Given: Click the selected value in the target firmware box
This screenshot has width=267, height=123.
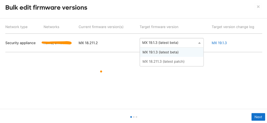Looking at the screenshot, I should pos(160,43).
